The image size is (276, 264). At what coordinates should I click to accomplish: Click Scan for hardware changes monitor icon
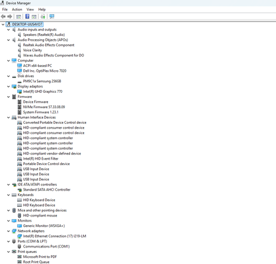[52, 17]
